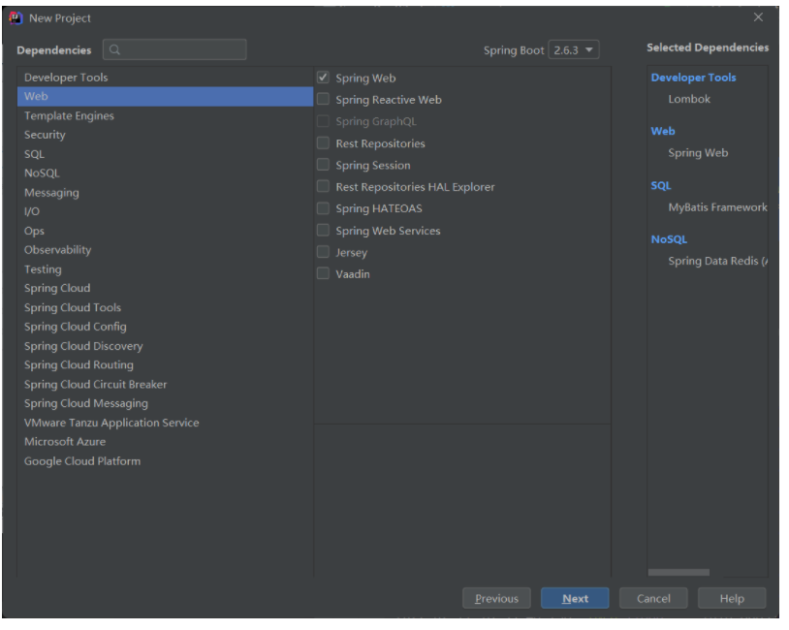Tick the Rest Repositories checkbox
Screen dimensions: 789x630
coord(324,143)
